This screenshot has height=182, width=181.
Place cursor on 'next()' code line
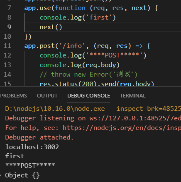click(x=51, y=27)
